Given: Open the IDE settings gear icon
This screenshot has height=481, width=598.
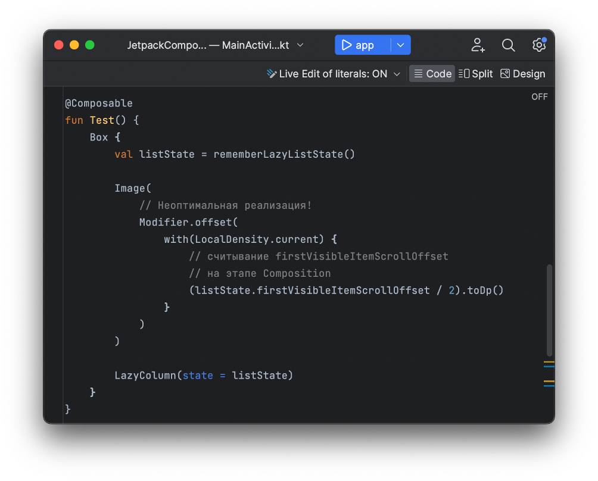Looking at the screenshot, I should point(538,45).
